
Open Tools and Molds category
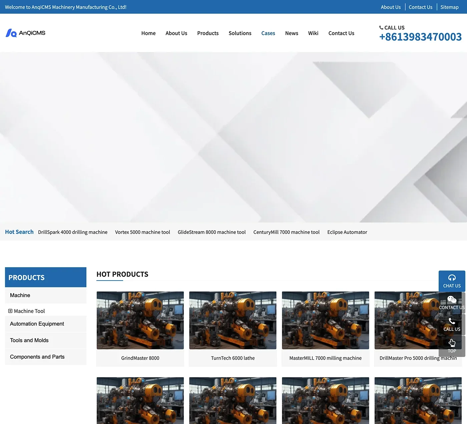(46, 340)
